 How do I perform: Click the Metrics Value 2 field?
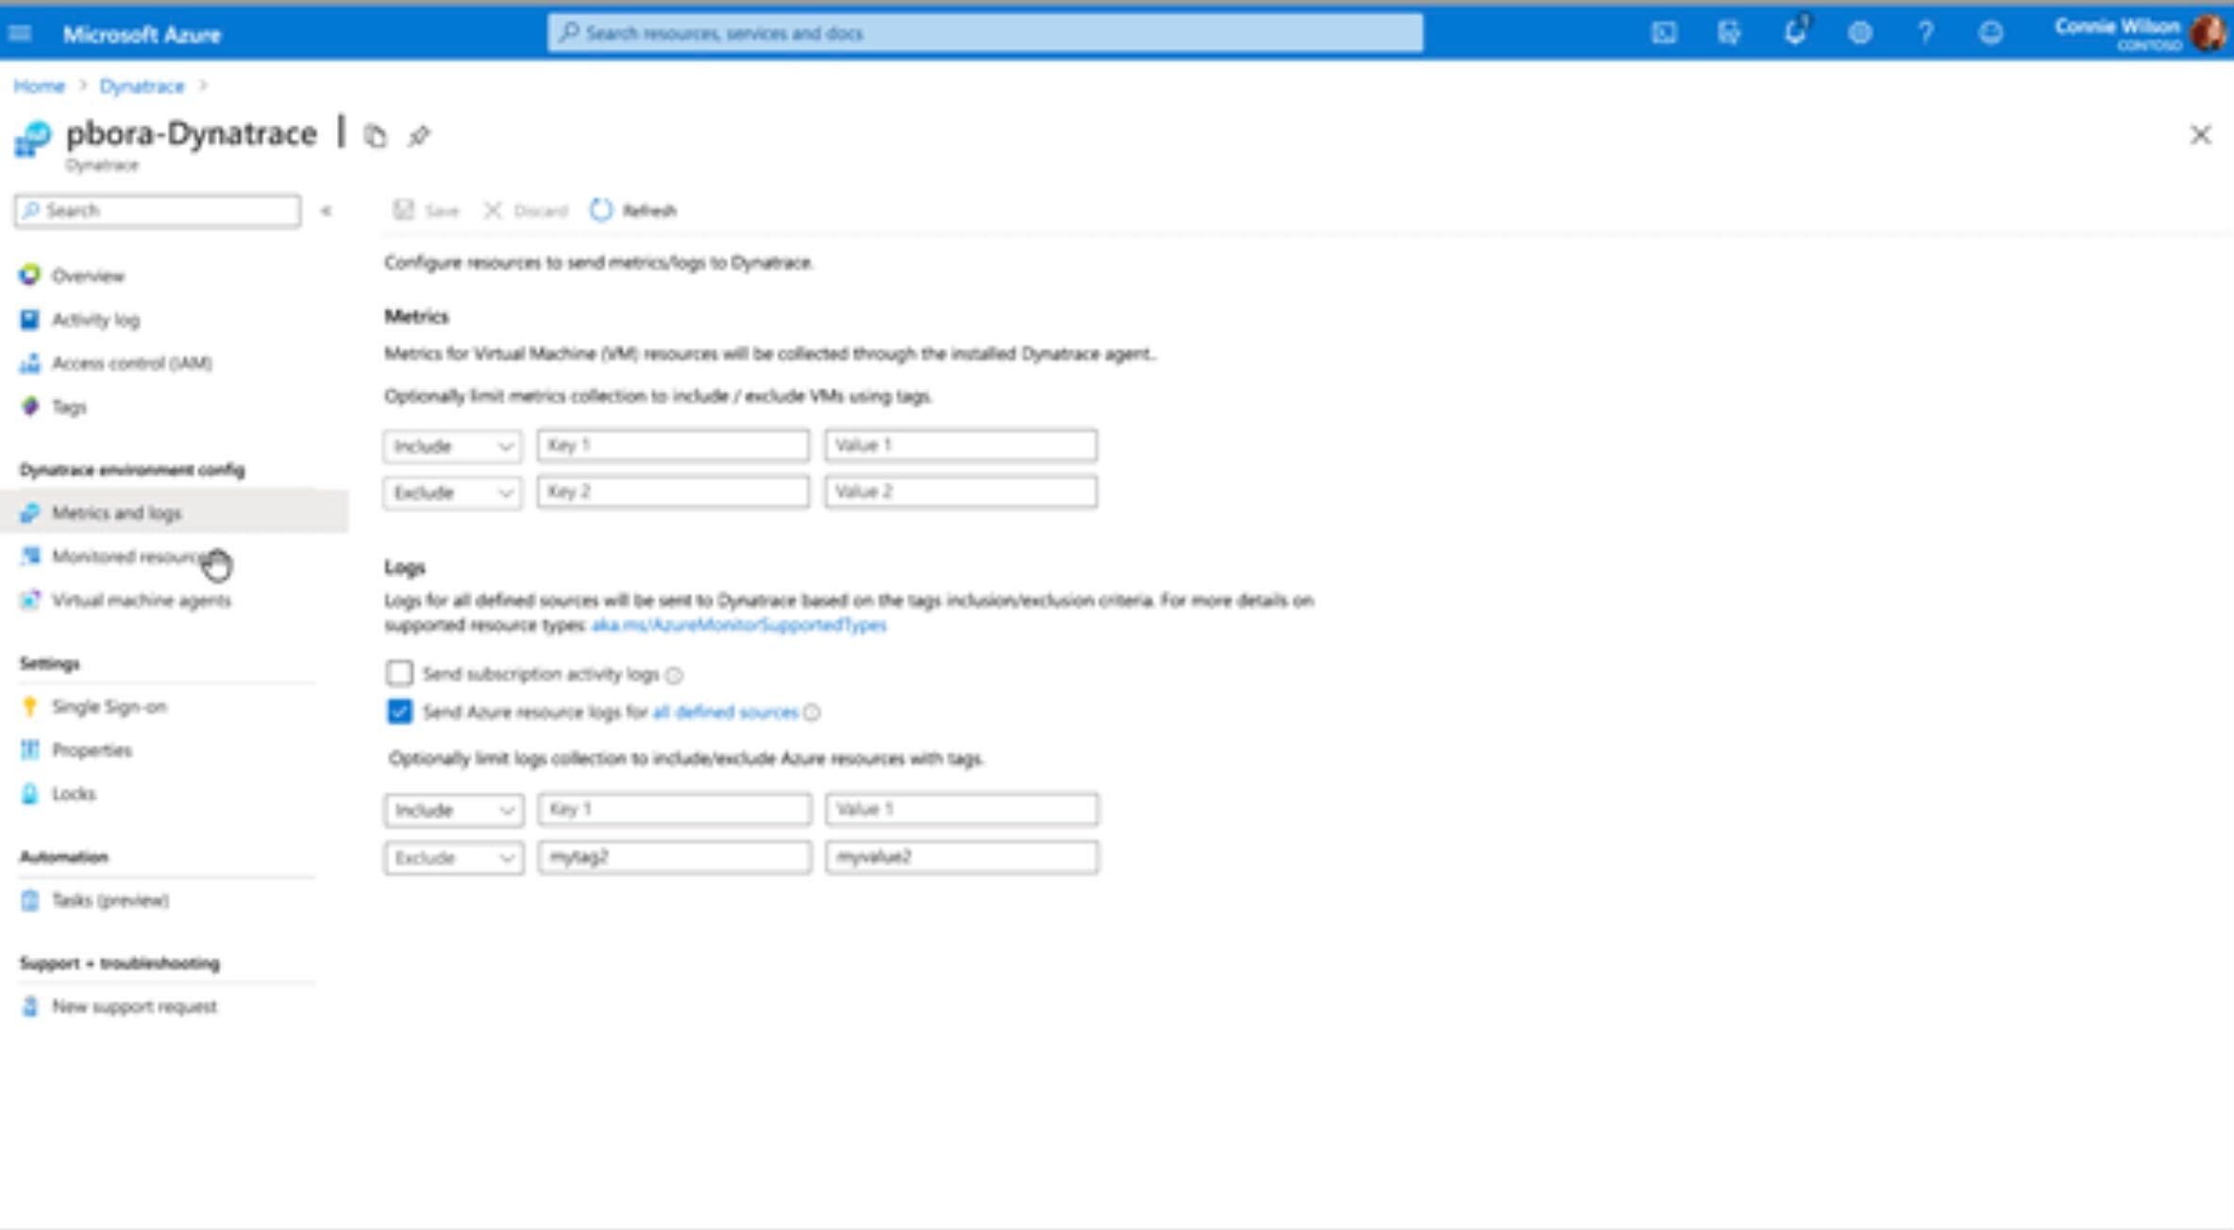coord(961,491)
